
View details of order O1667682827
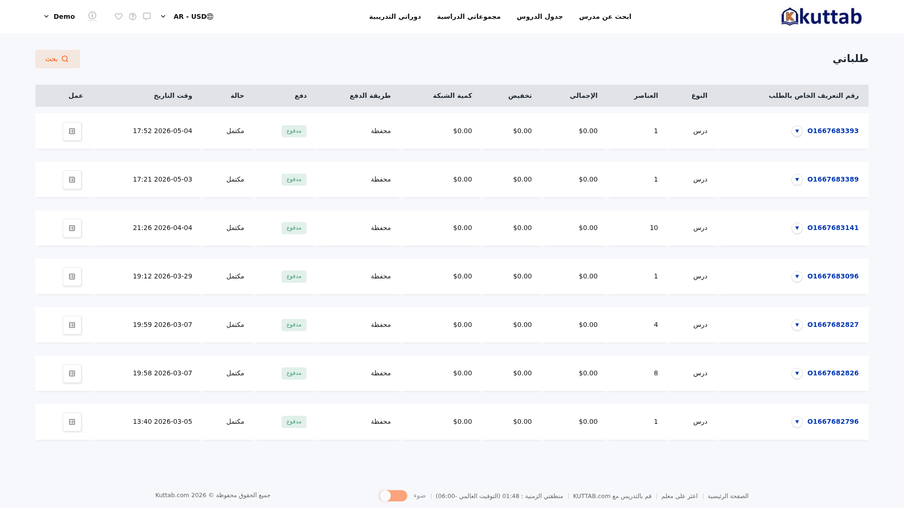(72, 325)
